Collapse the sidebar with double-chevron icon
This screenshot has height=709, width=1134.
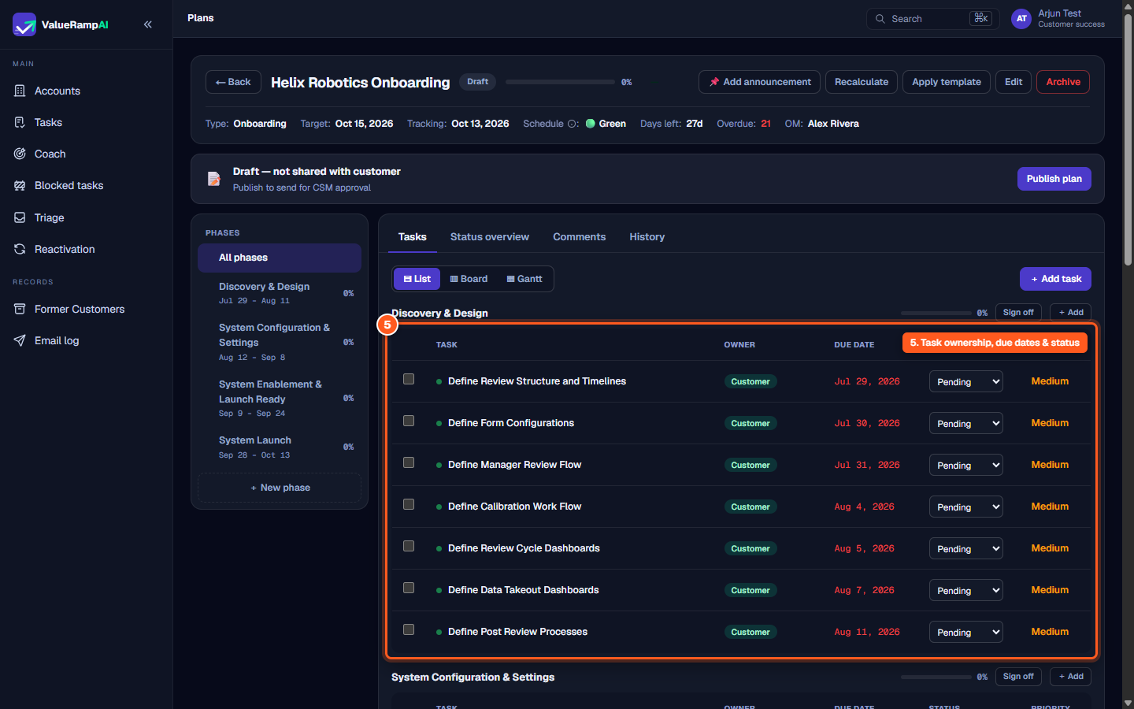(x=148, y=24)
